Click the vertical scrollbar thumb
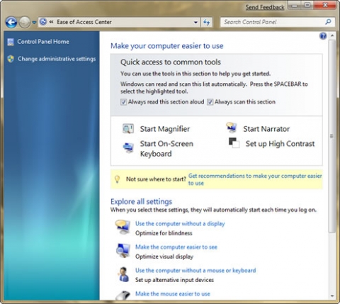340x304 pixels. click(x=332, y=136)
